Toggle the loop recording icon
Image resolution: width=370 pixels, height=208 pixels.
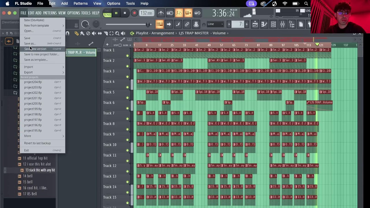(197, 13)
